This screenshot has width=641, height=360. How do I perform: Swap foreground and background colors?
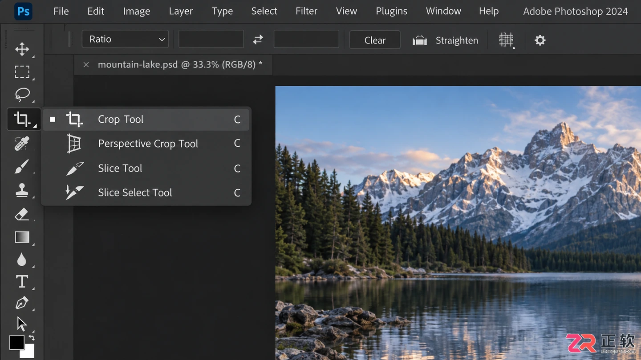[31, 337]
